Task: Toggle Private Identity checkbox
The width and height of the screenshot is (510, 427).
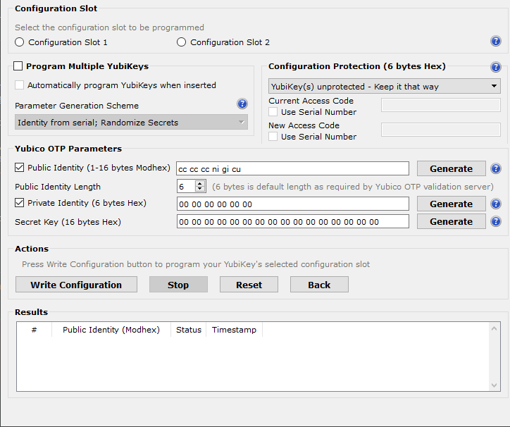Action: (x=20, y=204)
